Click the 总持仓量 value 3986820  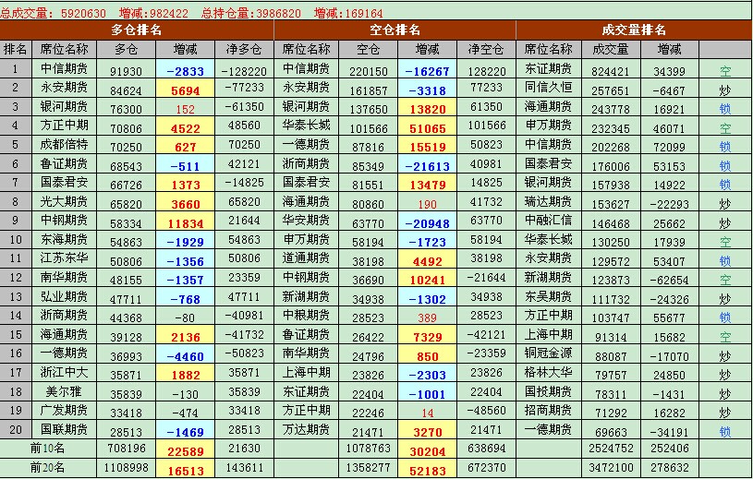click(x=278, y=13)
